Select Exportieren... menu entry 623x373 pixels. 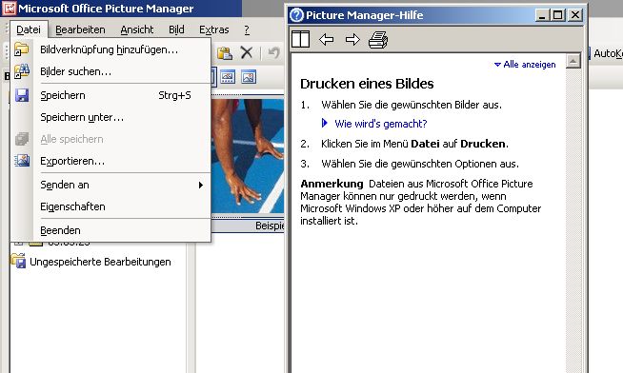click(x=111, y=161)
